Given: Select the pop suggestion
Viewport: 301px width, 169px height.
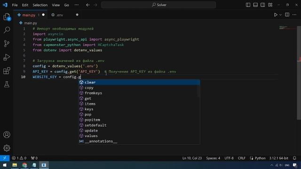Looking at the screenshot, I should [x=139, y=115].
